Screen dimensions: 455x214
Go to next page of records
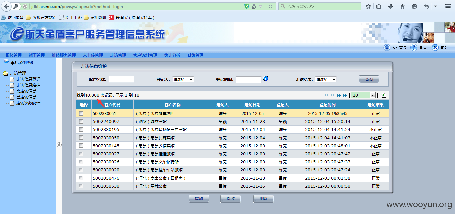point(339,95)
